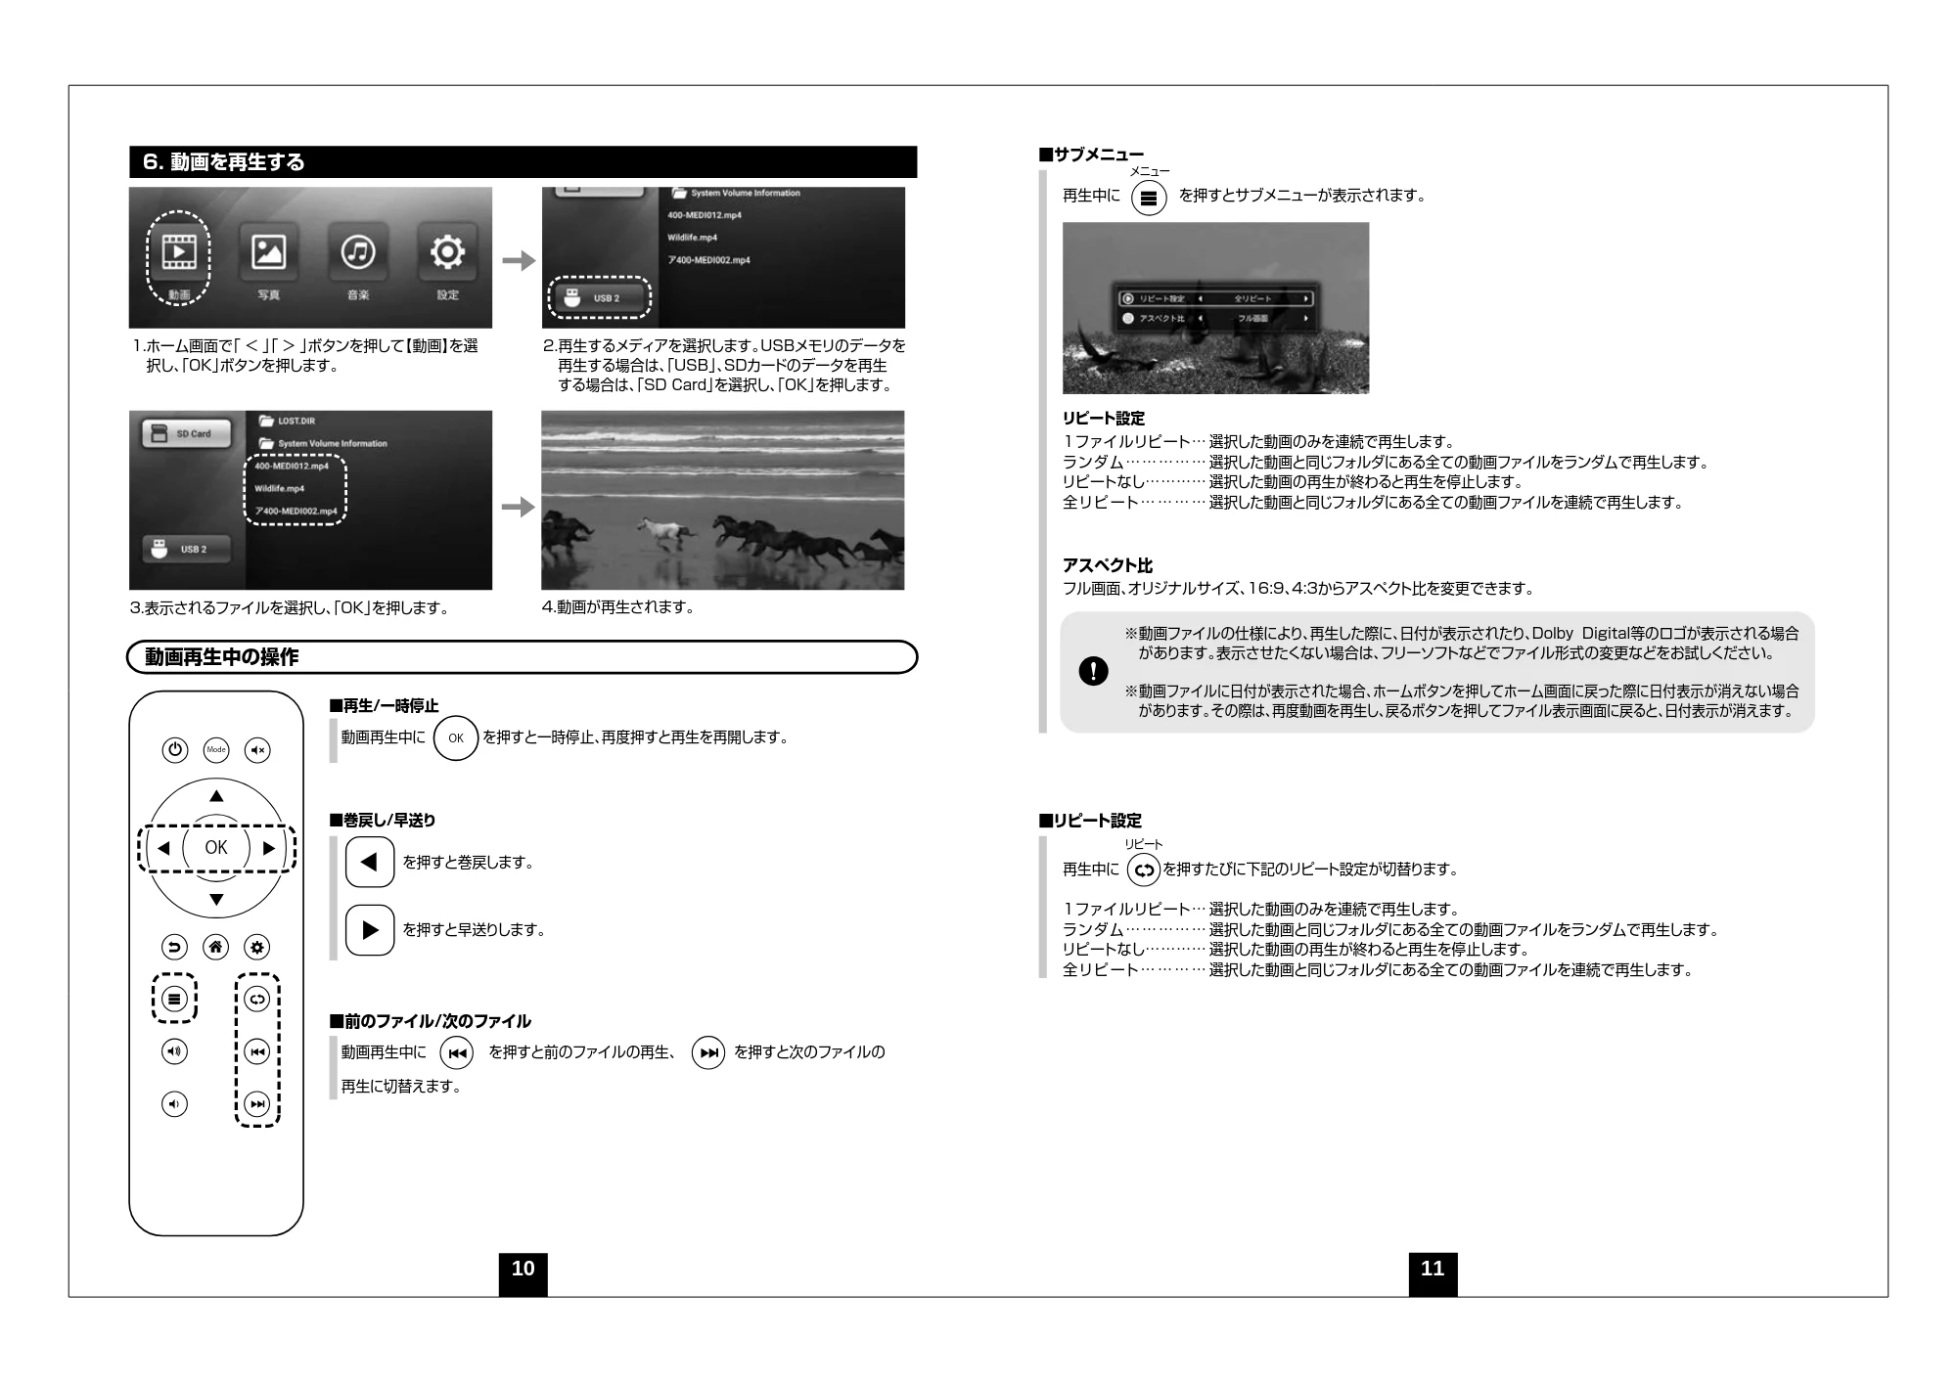The width and height of the screenshot is (1957, 1383).
Task: Select 400-MEDI012.mp4 in the step 3 file list
Action: [x=292, y=467]
